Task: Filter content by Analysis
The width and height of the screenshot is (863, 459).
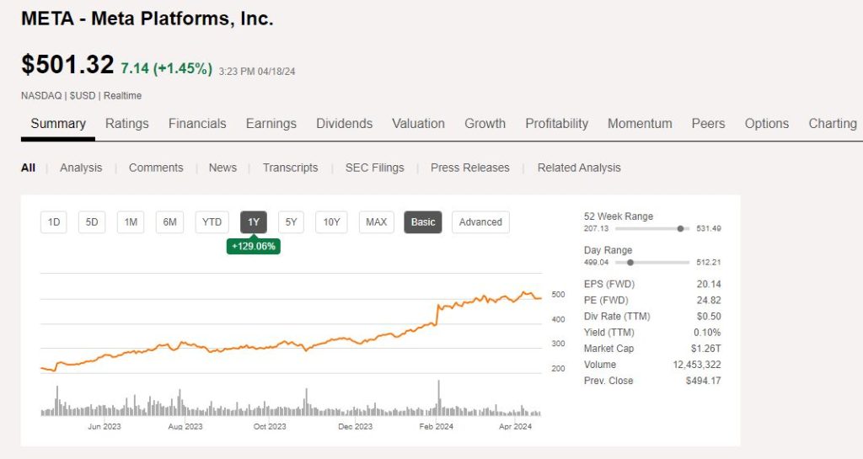Action: 81,168
